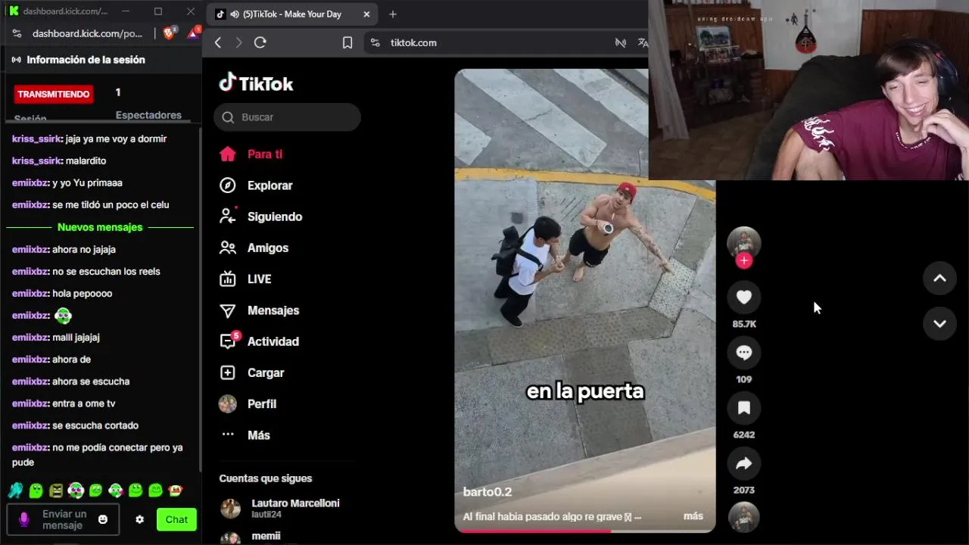
Task: Close the TikTok browser tab
Action: (x=366, y=14)
